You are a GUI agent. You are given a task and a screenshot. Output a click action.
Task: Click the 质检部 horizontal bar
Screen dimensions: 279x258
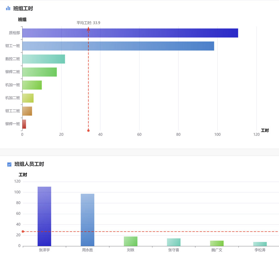130,33
